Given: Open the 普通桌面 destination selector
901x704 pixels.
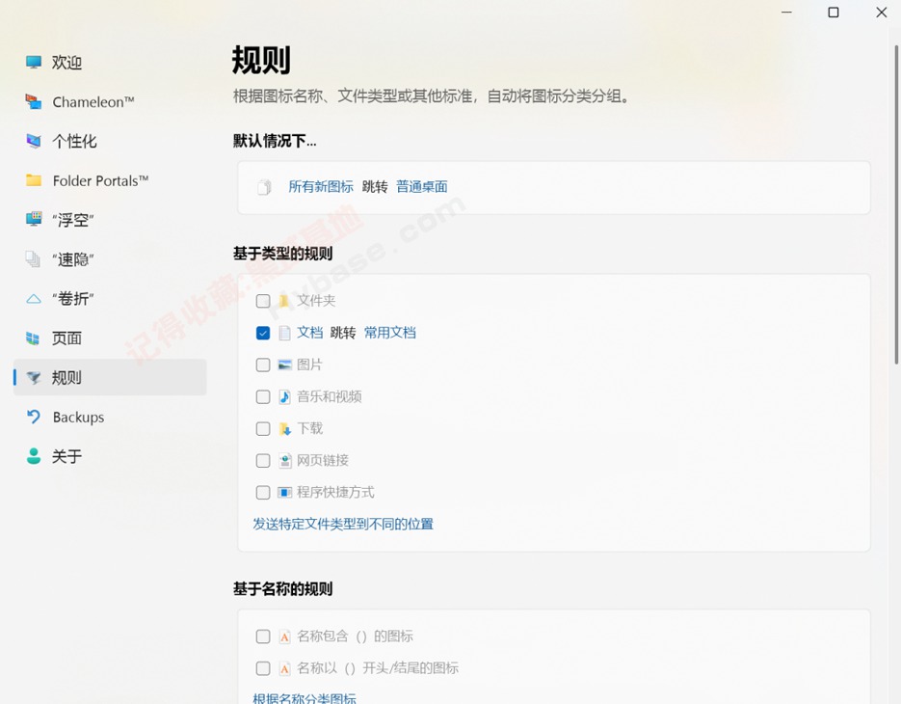Looking at the screenshot, I should [x=421, y=187].
